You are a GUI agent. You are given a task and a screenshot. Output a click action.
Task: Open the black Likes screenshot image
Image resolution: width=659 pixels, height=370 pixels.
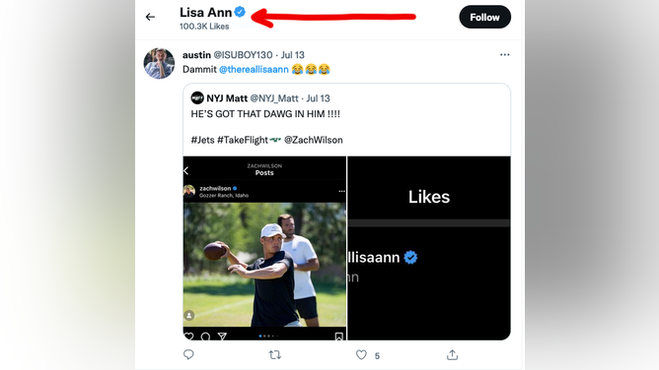coord(429,248)
